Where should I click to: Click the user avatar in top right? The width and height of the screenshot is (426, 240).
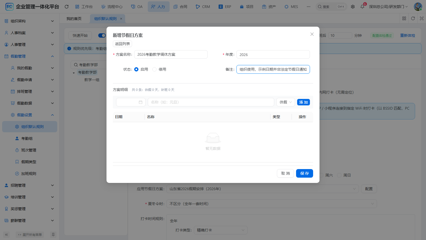pyautogui.click(x=418, y=7)
